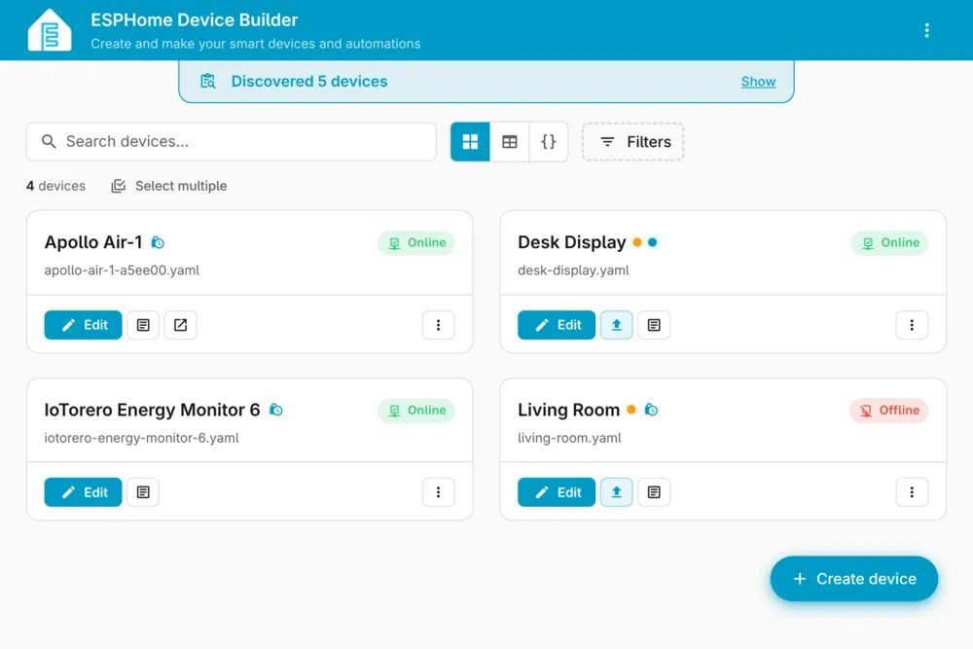Open the header three-dot menu
Viewport: 973px width, 649px height.
(x=926, y=30)
